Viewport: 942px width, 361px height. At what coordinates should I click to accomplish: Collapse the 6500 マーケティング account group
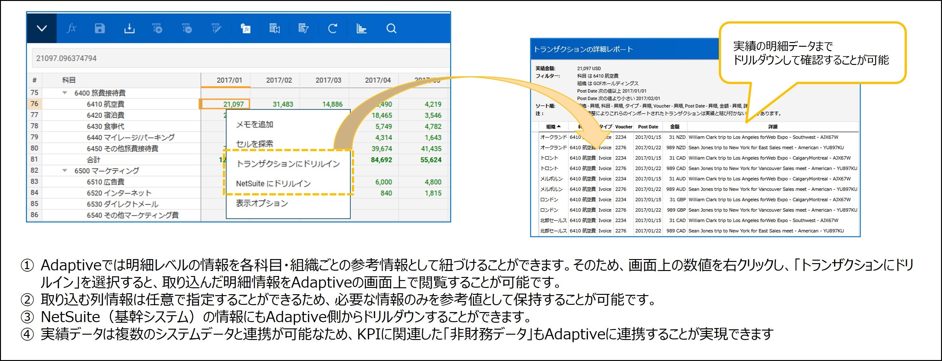pos(65,171)
